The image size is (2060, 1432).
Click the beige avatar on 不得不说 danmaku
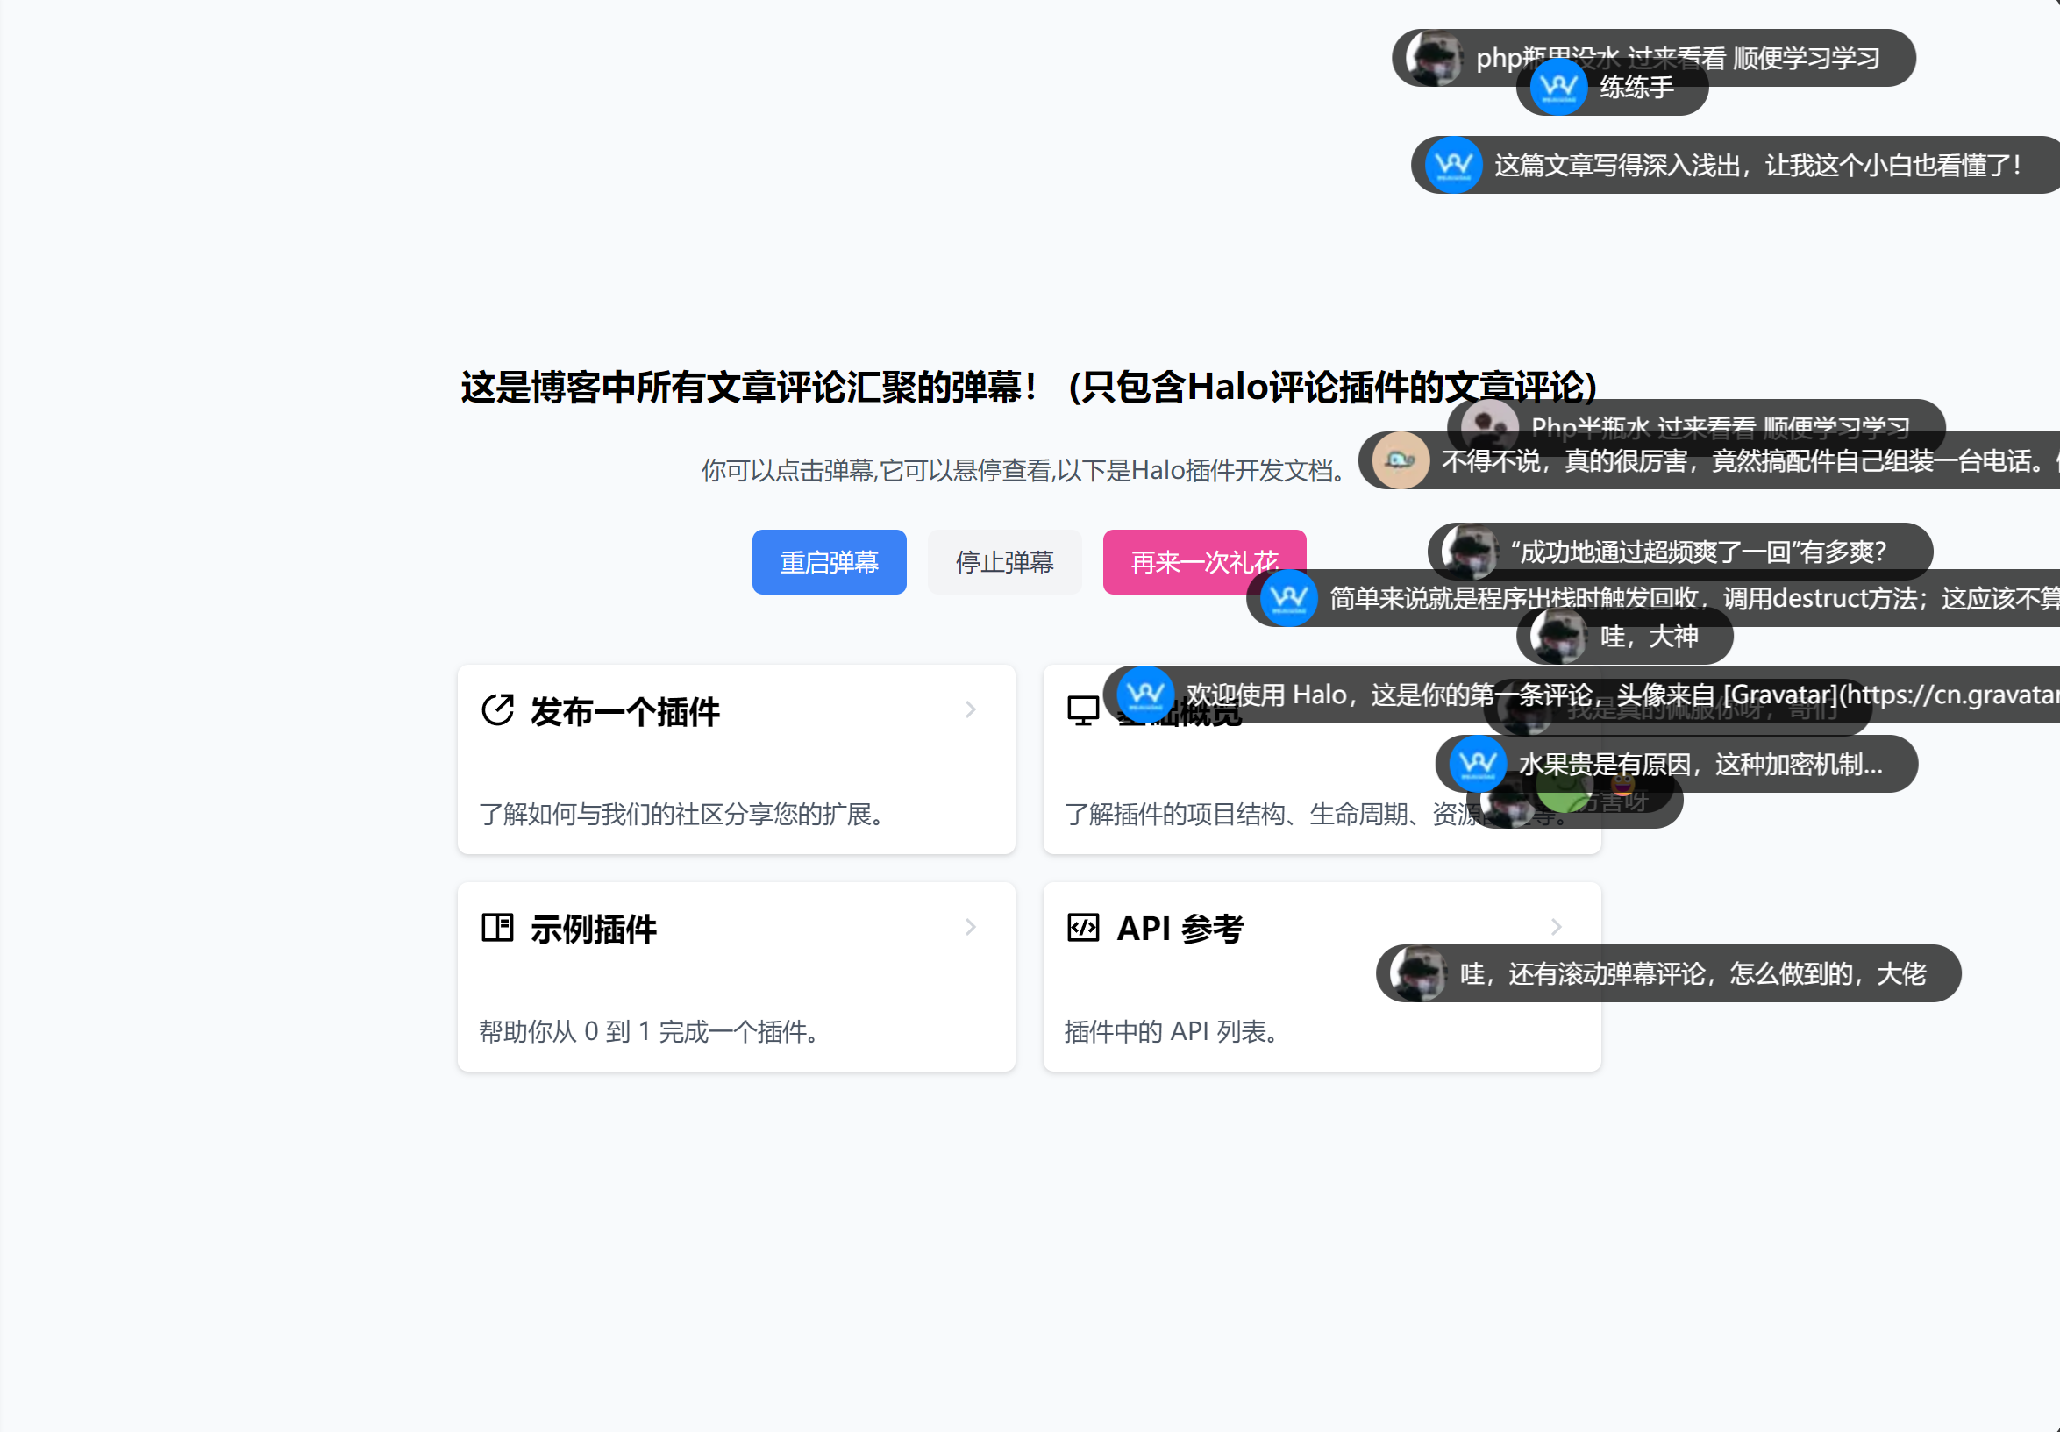[1400, 461]
